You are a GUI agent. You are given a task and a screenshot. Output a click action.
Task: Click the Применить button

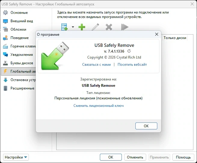159,157
